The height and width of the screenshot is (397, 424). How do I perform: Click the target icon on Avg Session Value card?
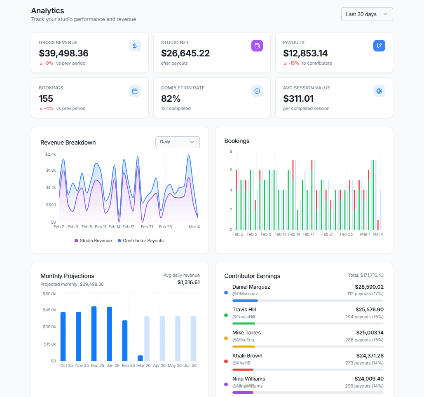click(379, 91)
